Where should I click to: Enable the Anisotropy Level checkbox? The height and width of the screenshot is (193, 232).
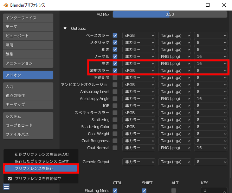(x=115, y=92)
